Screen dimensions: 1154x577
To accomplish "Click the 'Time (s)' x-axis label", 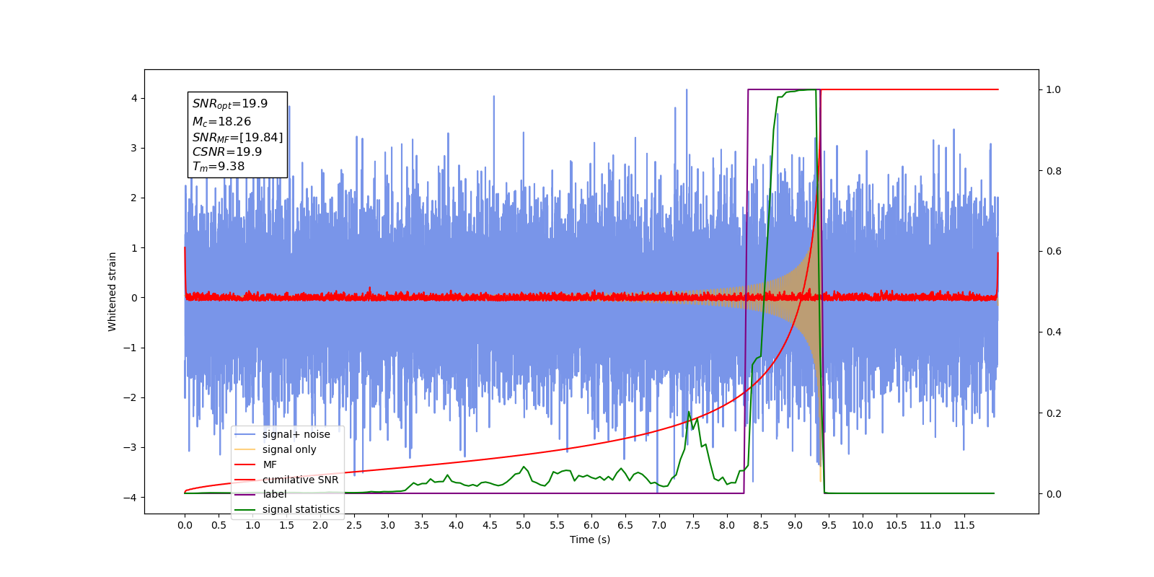I will pos(590,539).
